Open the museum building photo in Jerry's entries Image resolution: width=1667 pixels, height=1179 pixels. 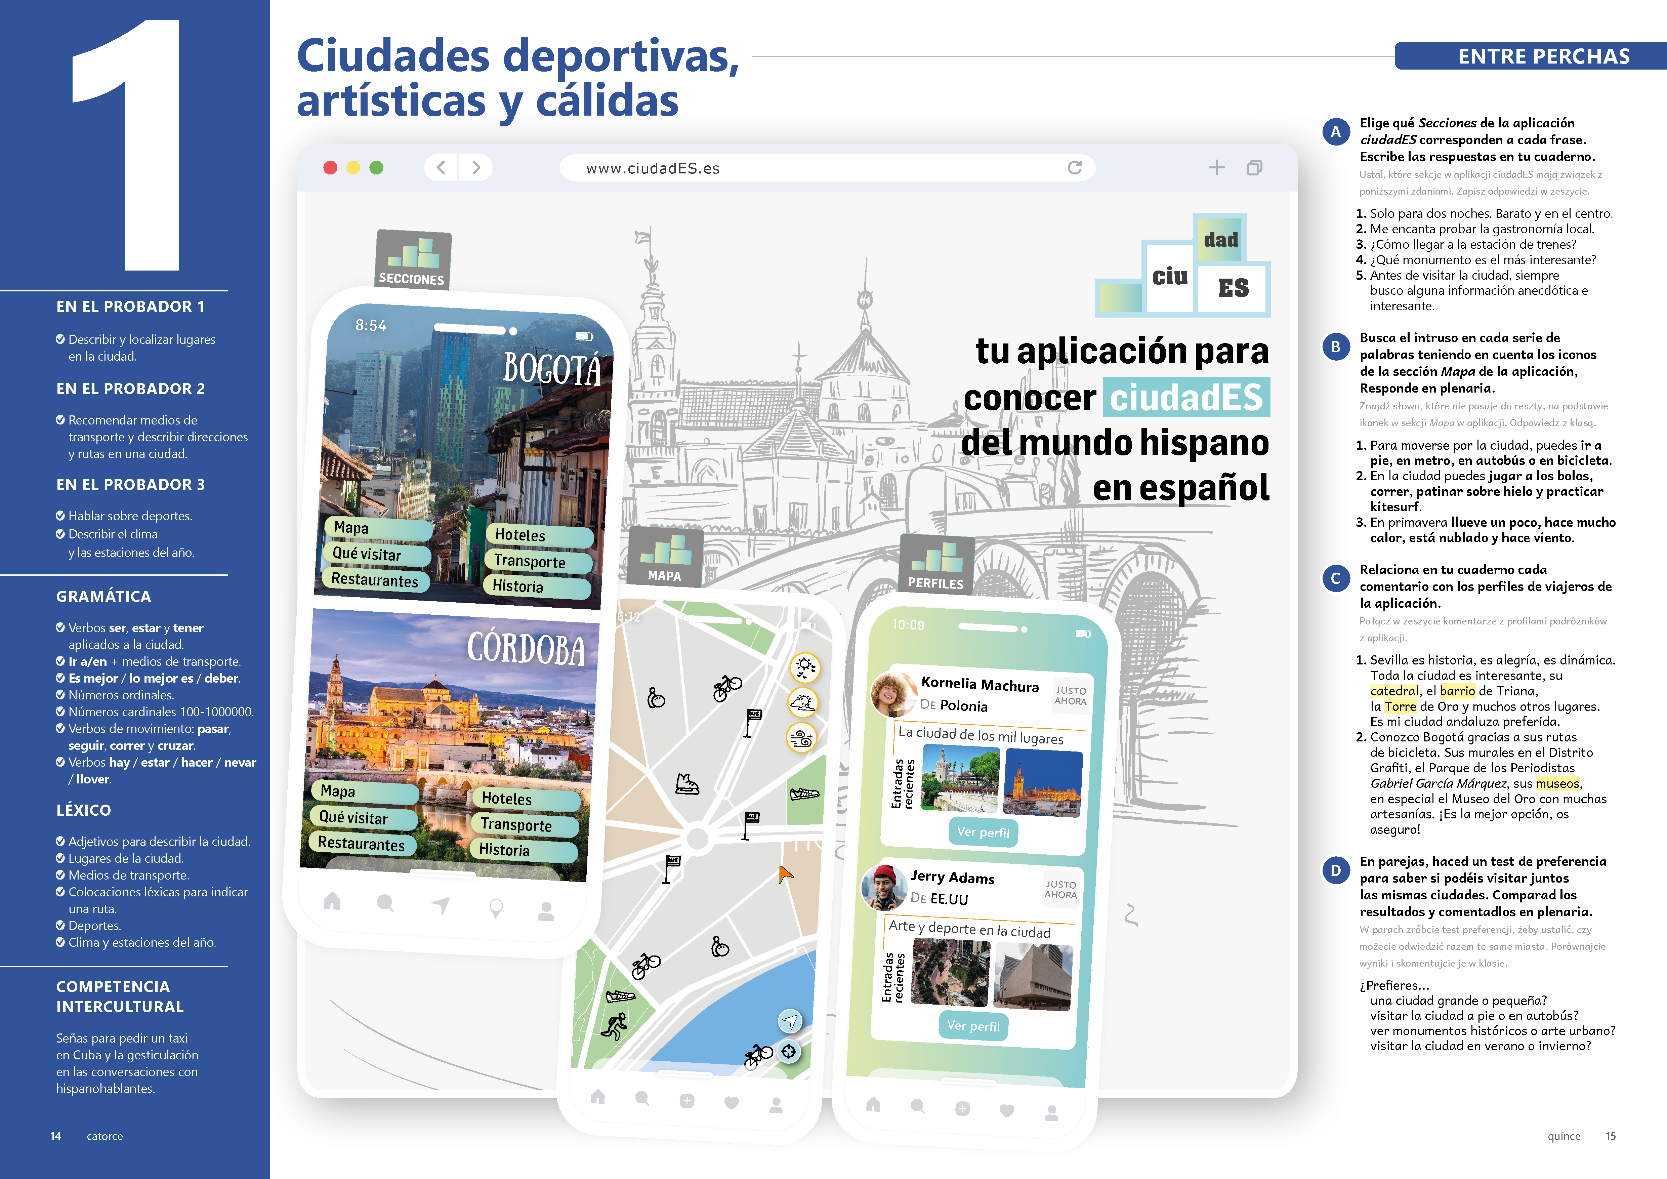(1033, 977)
